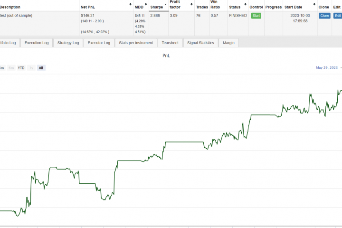The width and height of the screenshot is (342, 228).
Task: Click the 2023-10-03 start date cell
Action: 300,18
